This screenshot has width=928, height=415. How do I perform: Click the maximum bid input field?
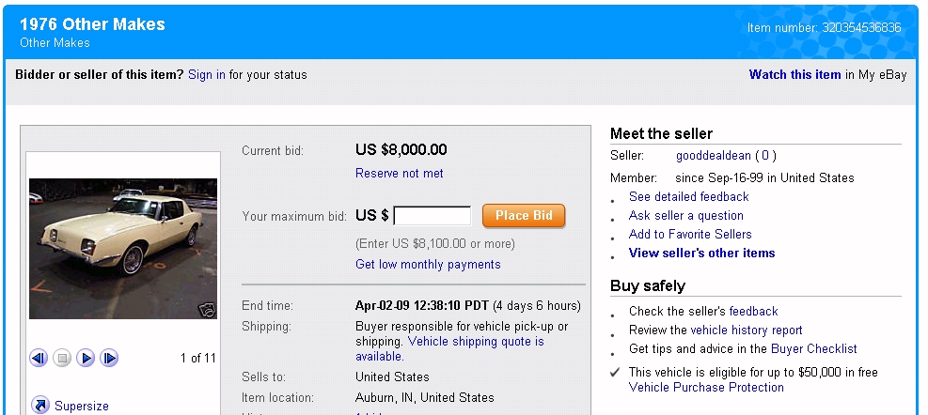[x=433, y=216]
